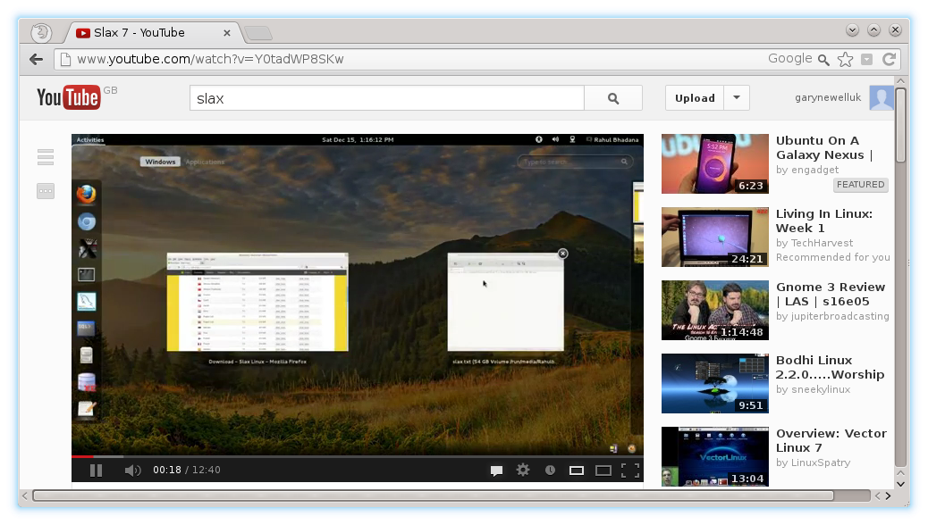Click the Applications tab in video overview
Screen dimensions: 928x525
[x=205, y=162]
